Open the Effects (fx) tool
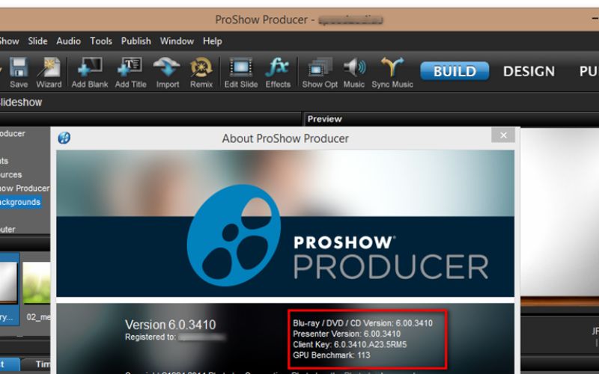 tap(278, 73)
